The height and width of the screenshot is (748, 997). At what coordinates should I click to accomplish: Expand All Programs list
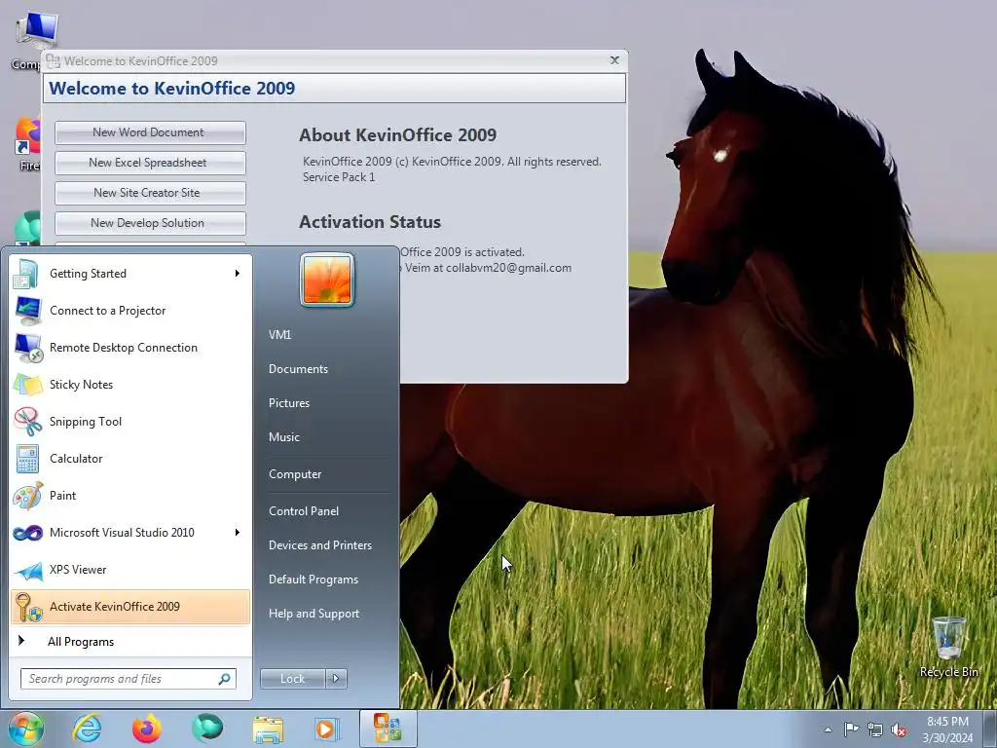80,642
